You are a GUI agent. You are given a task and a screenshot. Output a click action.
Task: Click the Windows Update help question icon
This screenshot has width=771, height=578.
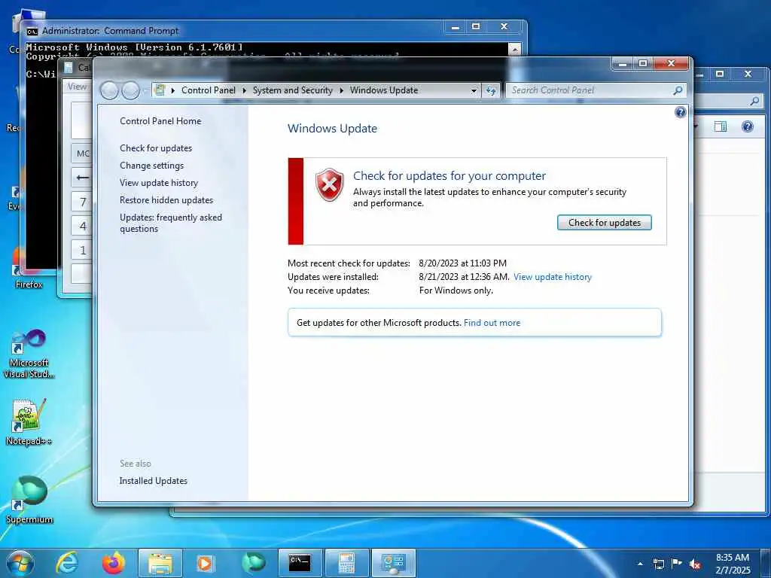(x=680, y=113)
